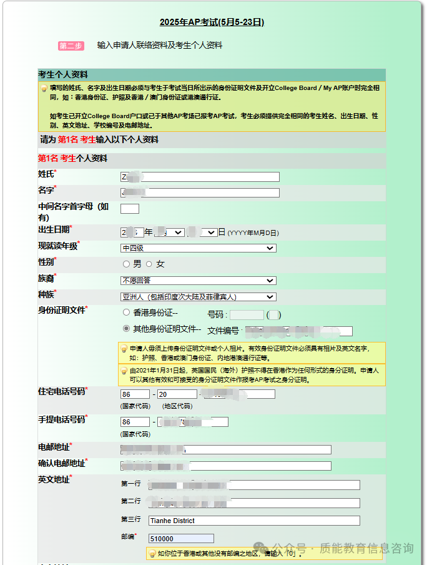Click the Hong Kong ID 号码 field
Screen dimensions: 427x565
247,315
